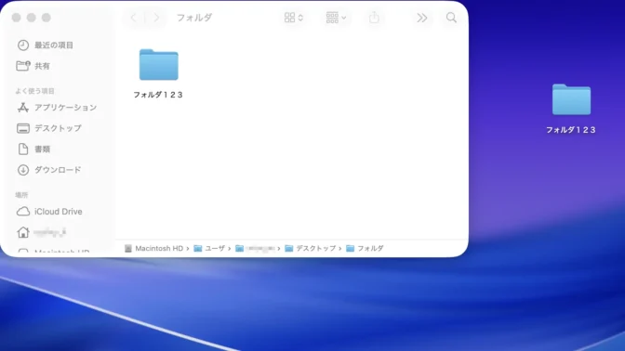
Task: Click the フォルダ１２３ name label in Finder window
Action: (x=158, y=95)
